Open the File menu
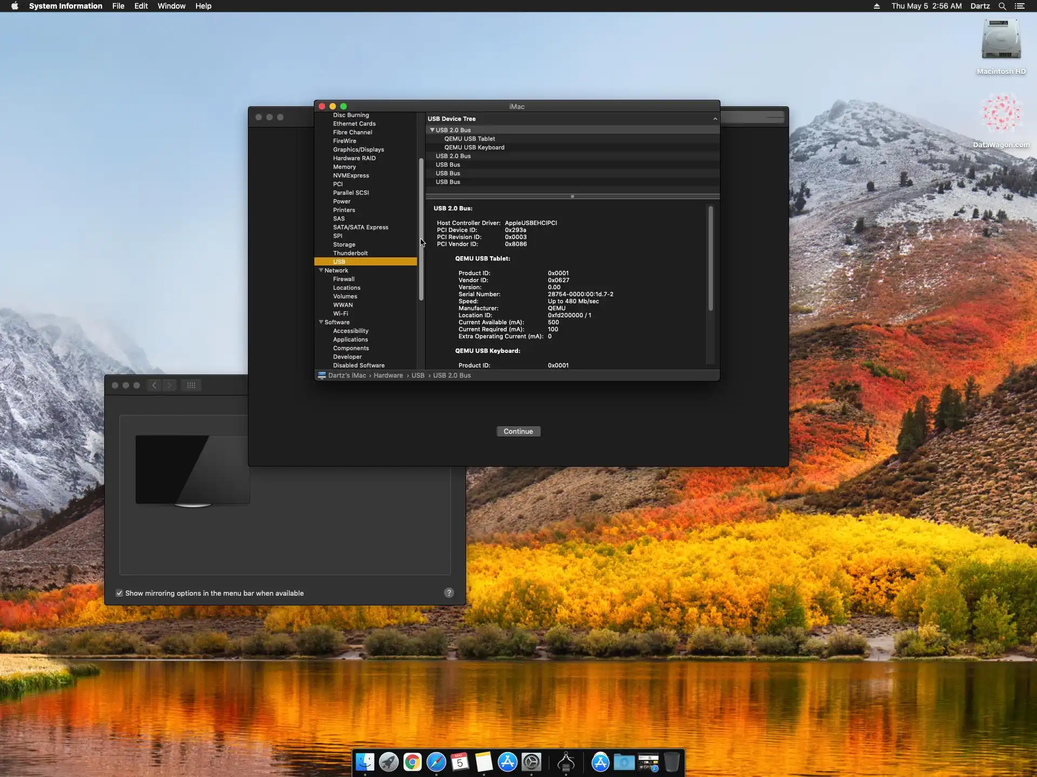The image size is (1037, 777). point(118,6)
